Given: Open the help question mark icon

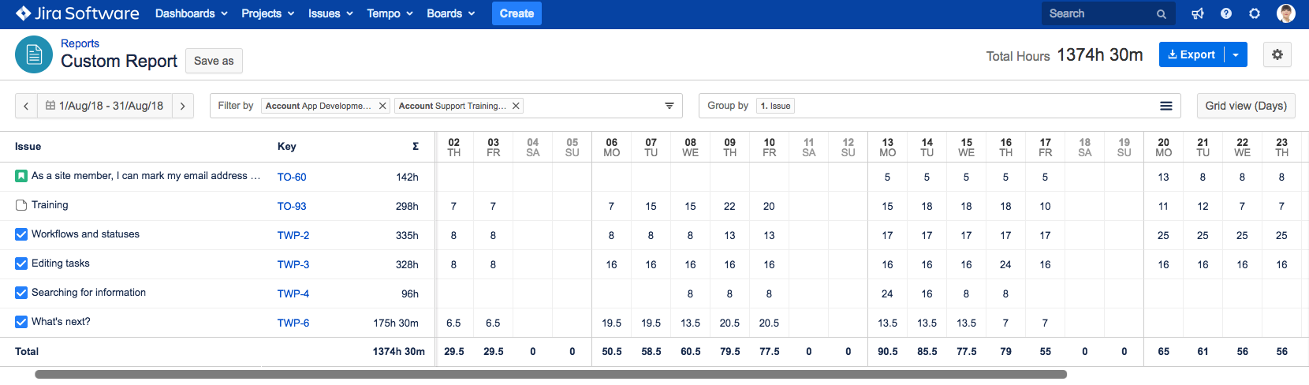Looking at the screenshot, I should [1226, 13].
